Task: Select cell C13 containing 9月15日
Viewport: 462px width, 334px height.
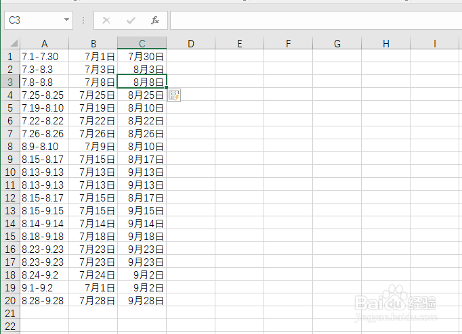Action: (142, 210)
